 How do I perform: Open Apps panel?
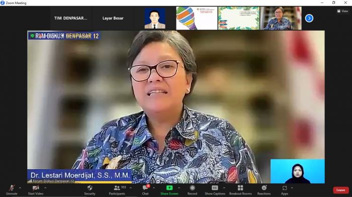click(x=285, y=190)
